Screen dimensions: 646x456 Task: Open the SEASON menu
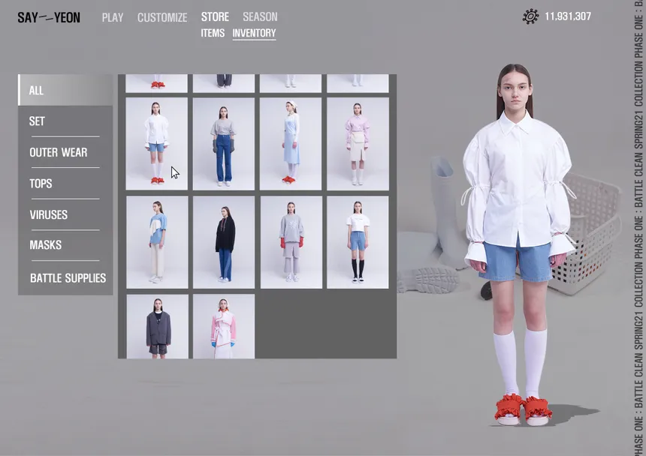tap(260, 16)
